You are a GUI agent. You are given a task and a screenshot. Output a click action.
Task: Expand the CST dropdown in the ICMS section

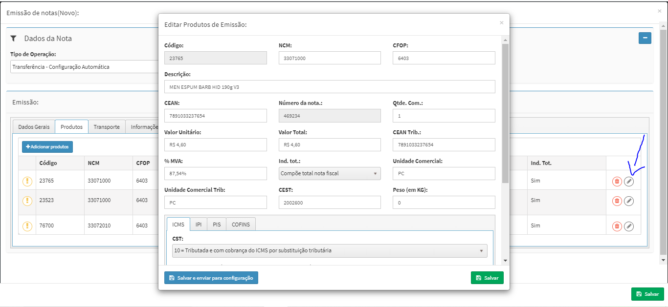click(x=329, y=250)
